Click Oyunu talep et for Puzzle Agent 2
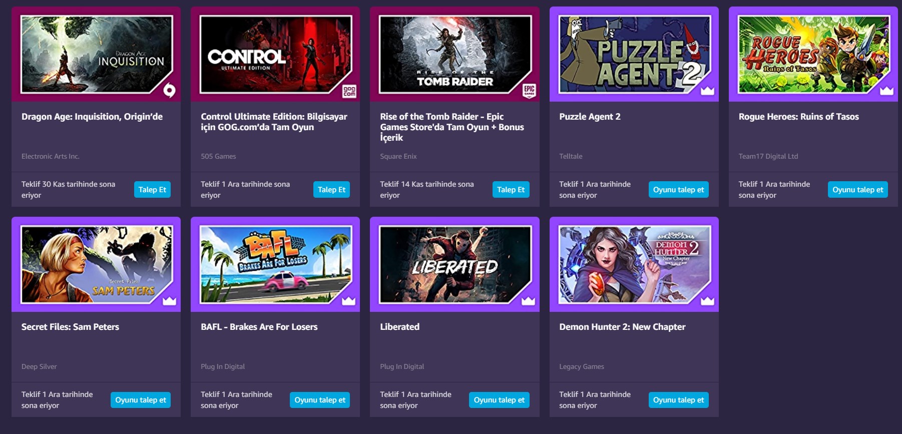The width and height of the screenshot is (902, 434). (x=678, y=190)
